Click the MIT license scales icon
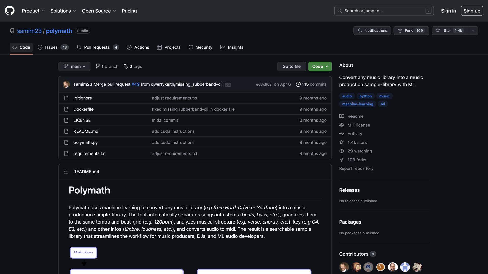The image size is (488, 274). tap(342, 125)
